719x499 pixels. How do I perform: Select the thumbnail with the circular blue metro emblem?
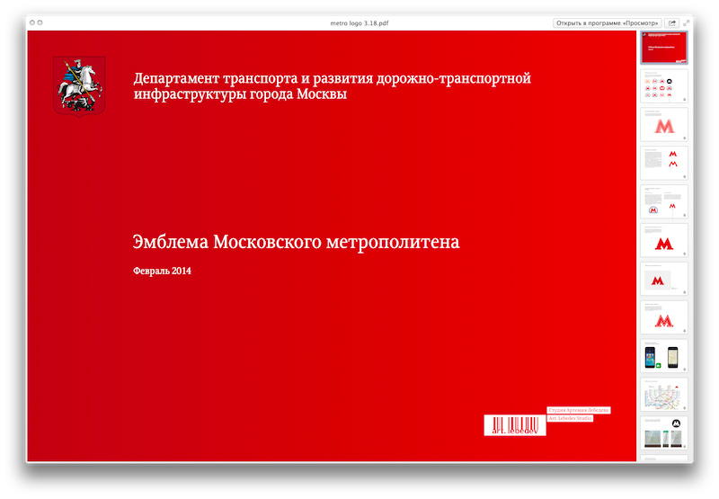pyautogui.click(x=663, y=203)
